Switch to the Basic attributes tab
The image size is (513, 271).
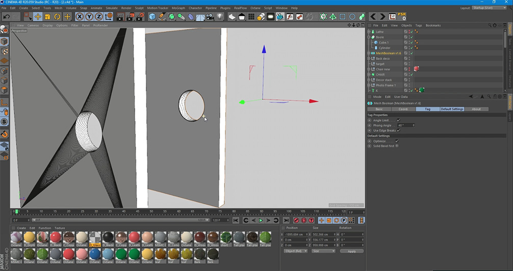(x=379, y=109)
